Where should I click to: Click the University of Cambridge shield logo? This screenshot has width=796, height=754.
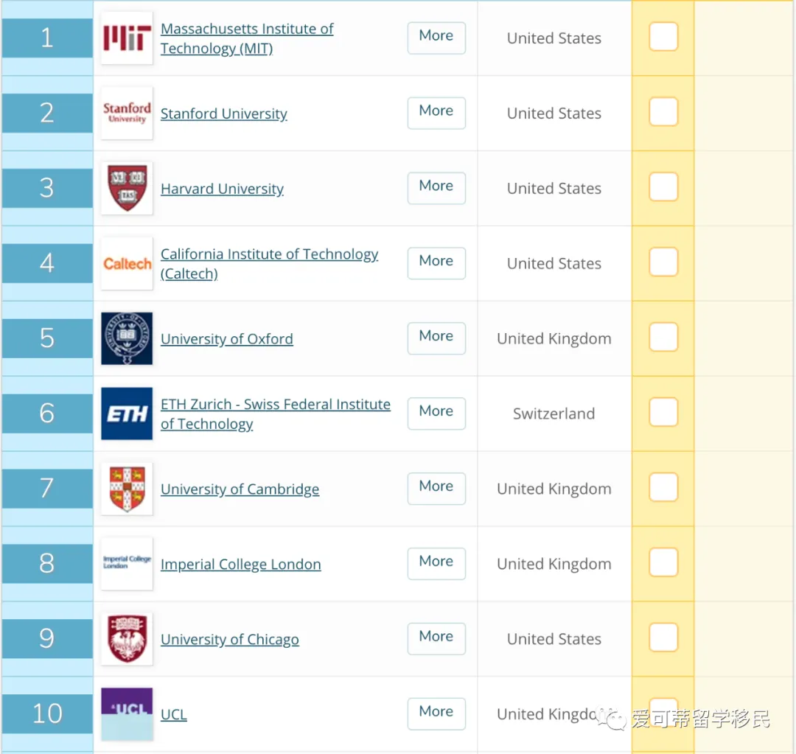(127, 489)
